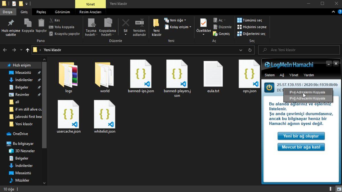The height and width of the screenshot is (192, 342).
Task: Expand the Yeni öğe dropdown
Action: tap(175, 20)
